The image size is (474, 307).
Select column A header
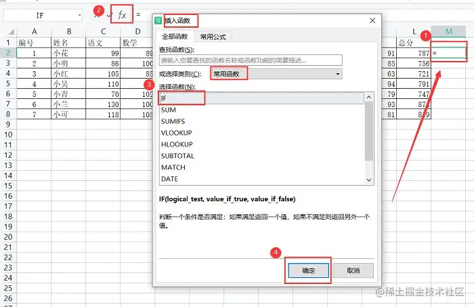(34, 31)
